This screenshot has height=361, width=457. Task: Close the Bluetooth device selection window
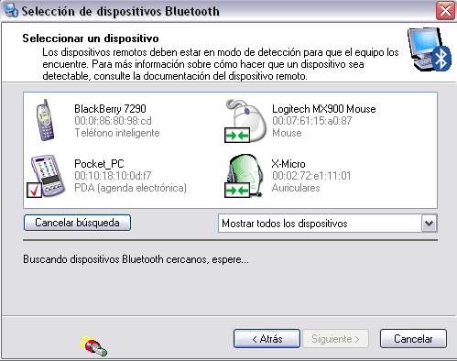click(445, 11)
